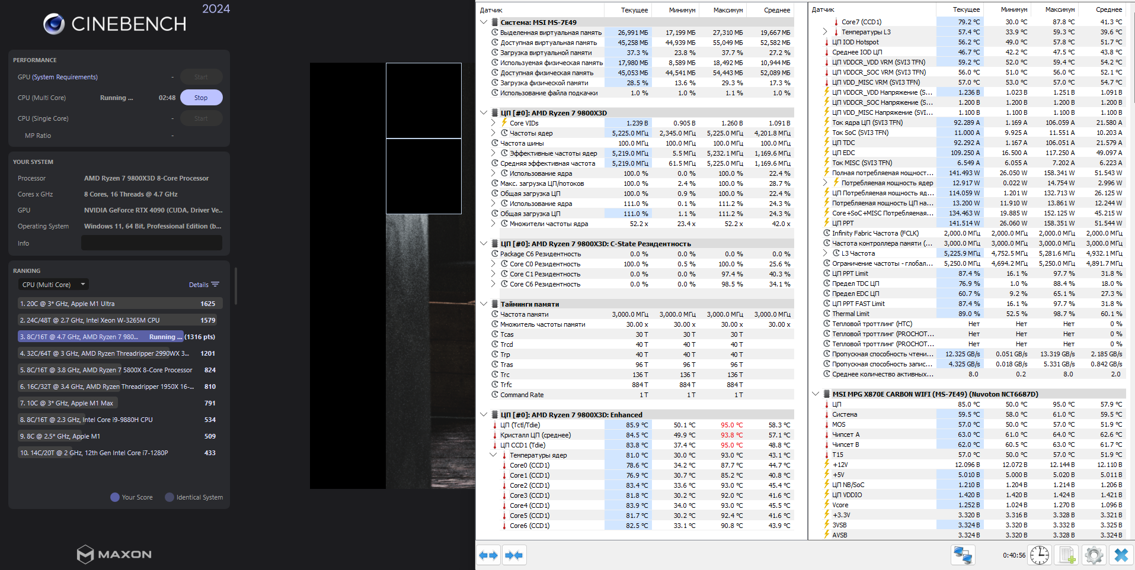1135x570 pixels.
Task: Click the Cinebench sphere logo
Action: pyautogui.click(x=54, y=24)
